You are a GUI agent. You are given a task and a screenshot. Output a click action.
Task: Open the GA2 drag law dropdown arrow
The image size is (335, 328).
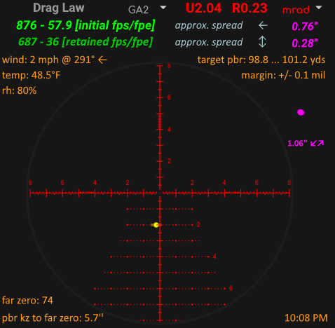[x=163, y=8]
